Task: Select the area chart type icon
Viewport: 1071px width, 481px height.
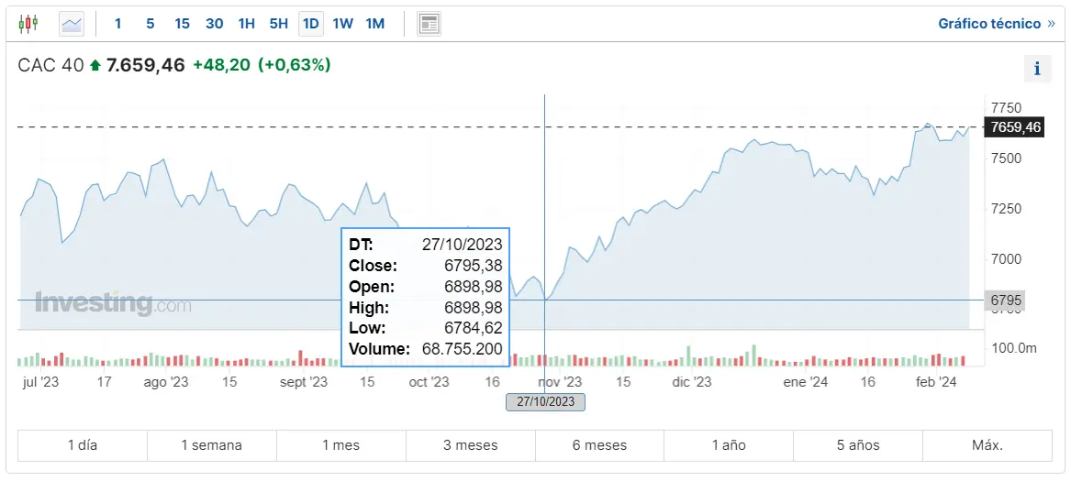Action: (x=72, y=24)
